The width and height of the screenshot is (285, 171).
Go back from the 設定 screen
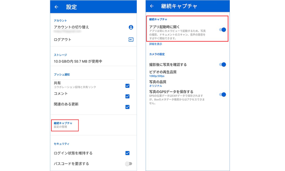coord(57,7)
